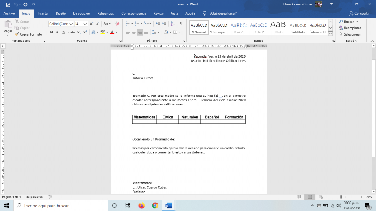Click the zoom slider in the status bar

341,197
